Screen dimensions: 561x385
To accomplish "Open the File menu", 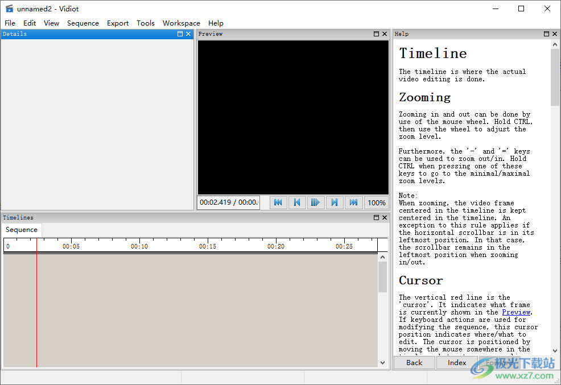I will point(10,23).
